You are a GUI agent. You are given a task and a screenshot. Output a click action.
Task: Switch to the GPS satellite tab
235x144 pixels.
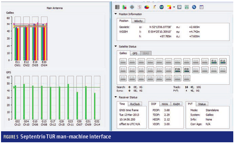(135, 53)
